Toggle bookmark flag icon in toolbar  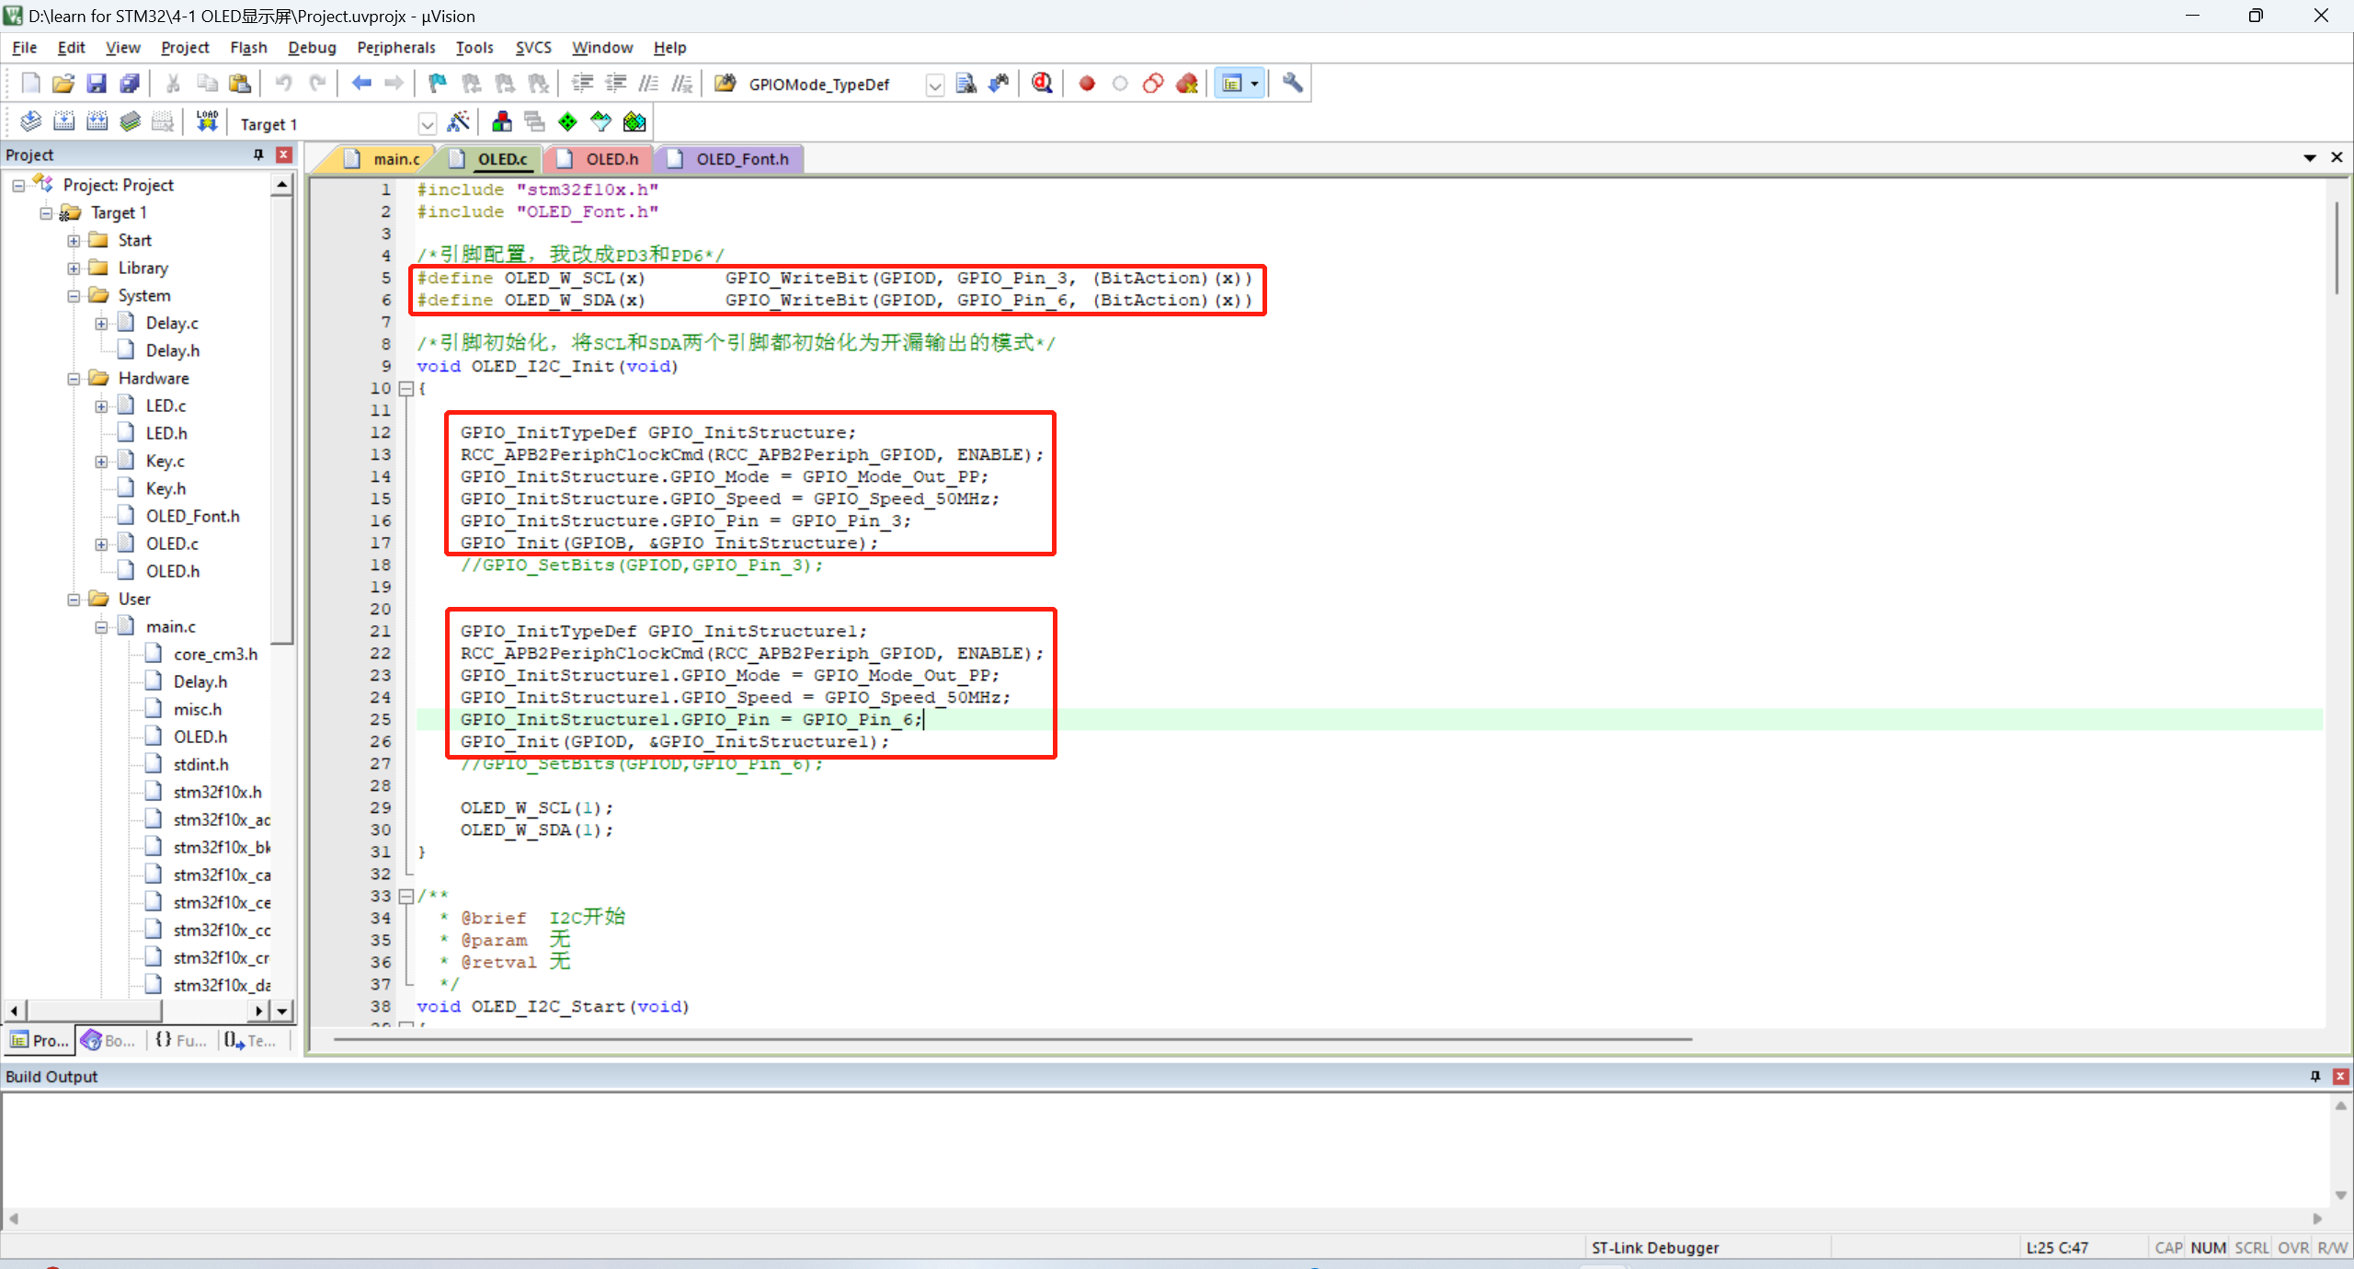click(x=437, y=84)
